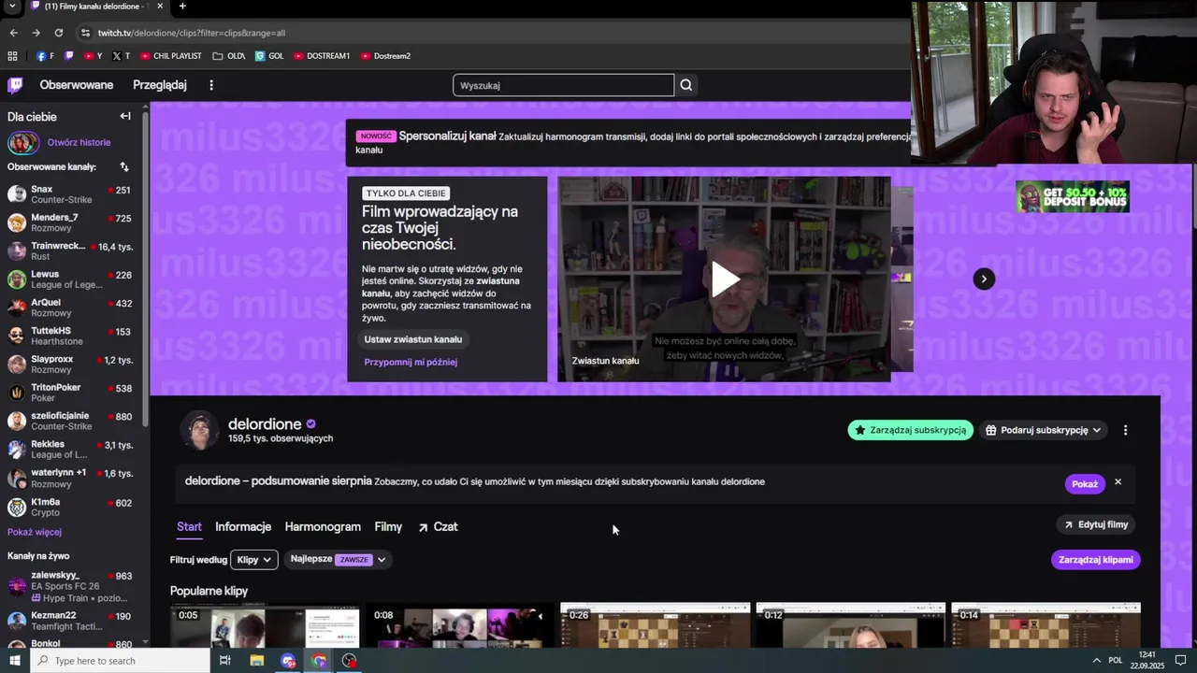
Task: Expand the Najlepsze ZAWSZE sort dropdown
Action: point(339,559)
